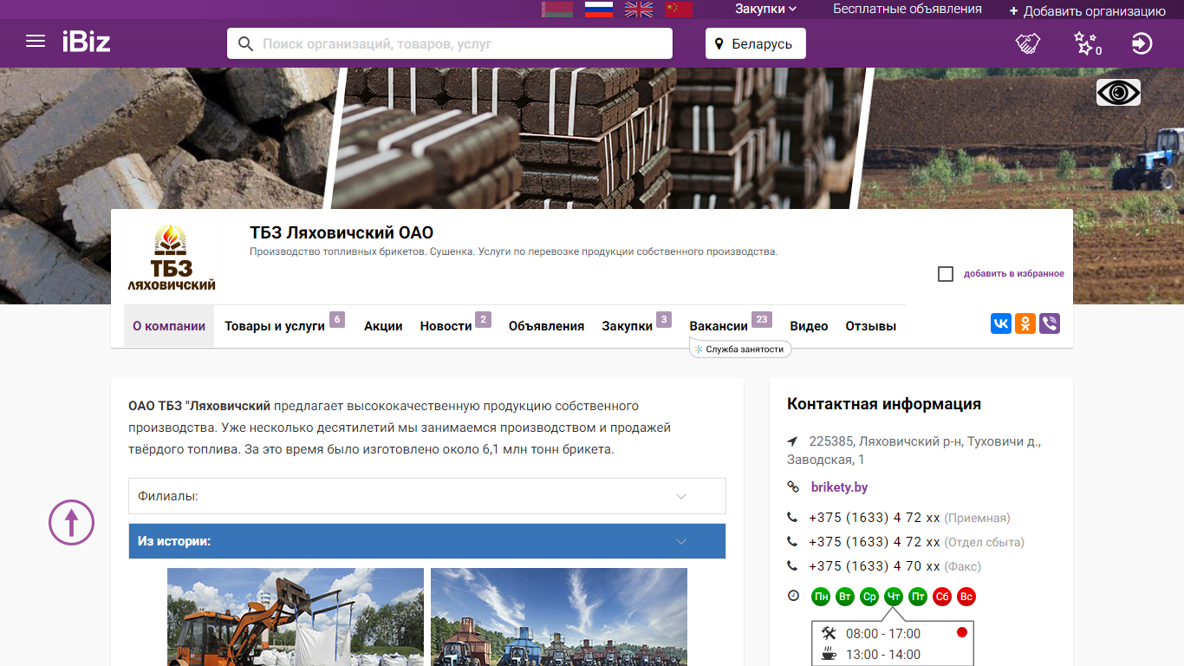Click the clock working-hours icon
The height and width of the screenshot is (666, 1184).
(x=793, y=596)
